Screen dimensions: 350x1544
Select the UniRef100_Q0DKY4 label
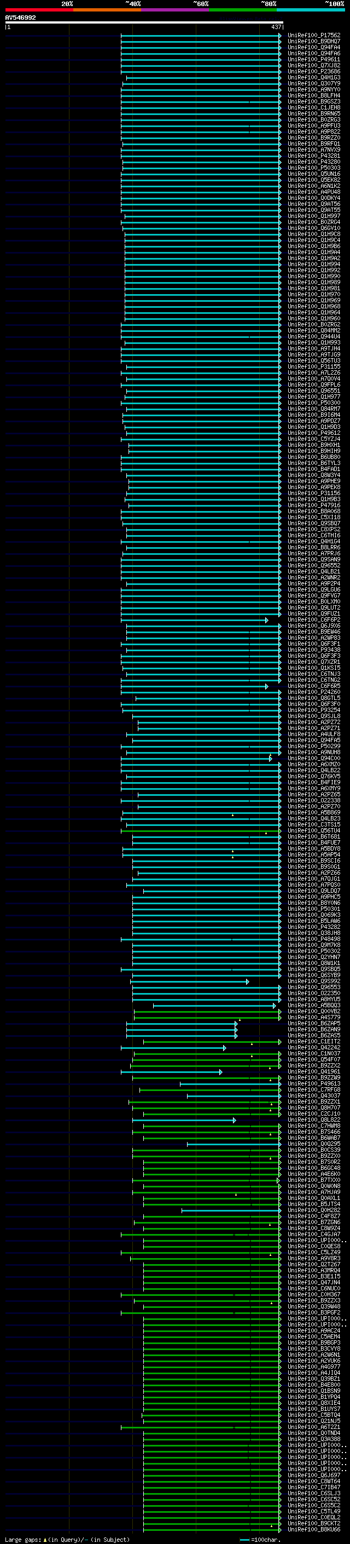tap(313, 198)
